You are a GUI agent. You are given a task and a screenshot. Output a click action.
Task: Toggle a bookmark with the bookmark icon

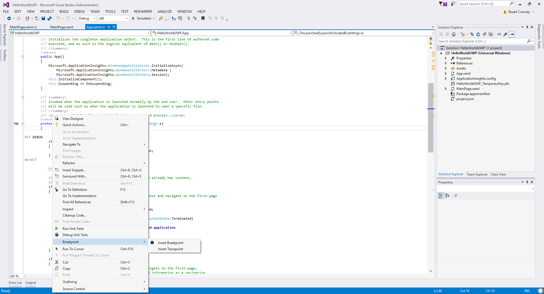coord(203,18)
